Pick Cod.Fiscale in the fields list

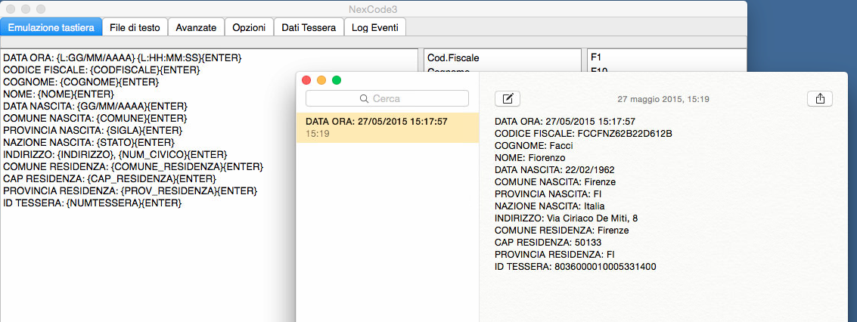pos(454,57)
